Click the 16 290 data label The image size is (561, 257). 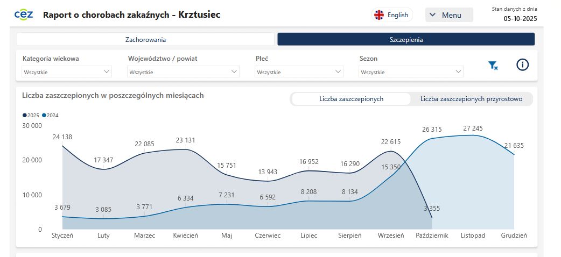tap(349, 164)
